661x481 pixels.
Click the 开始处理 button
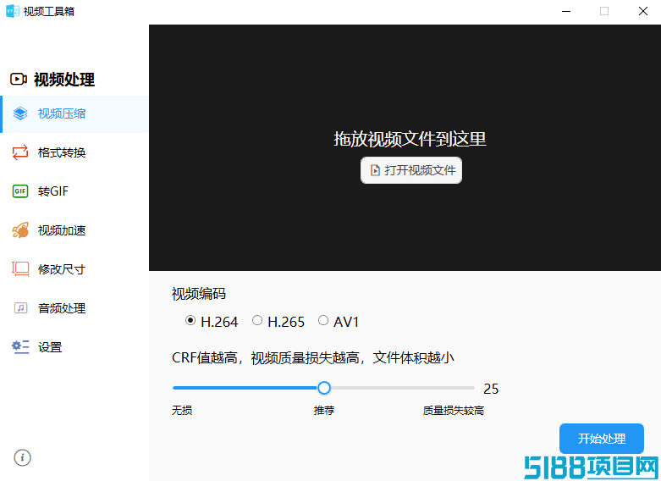602,439
